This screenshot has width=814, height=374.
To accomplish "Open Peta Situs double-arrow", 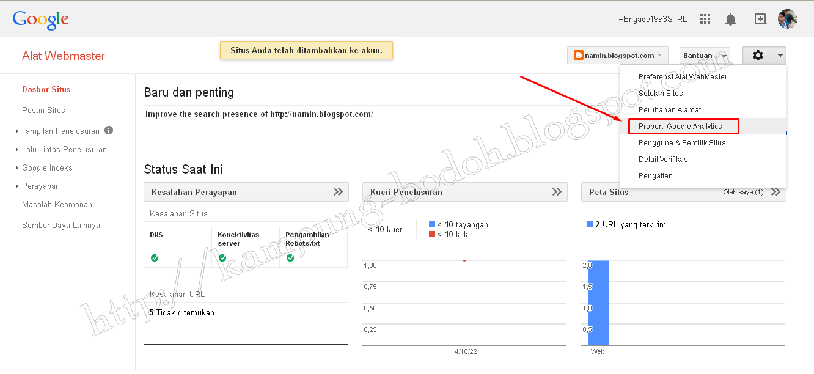I will point(776,192).
